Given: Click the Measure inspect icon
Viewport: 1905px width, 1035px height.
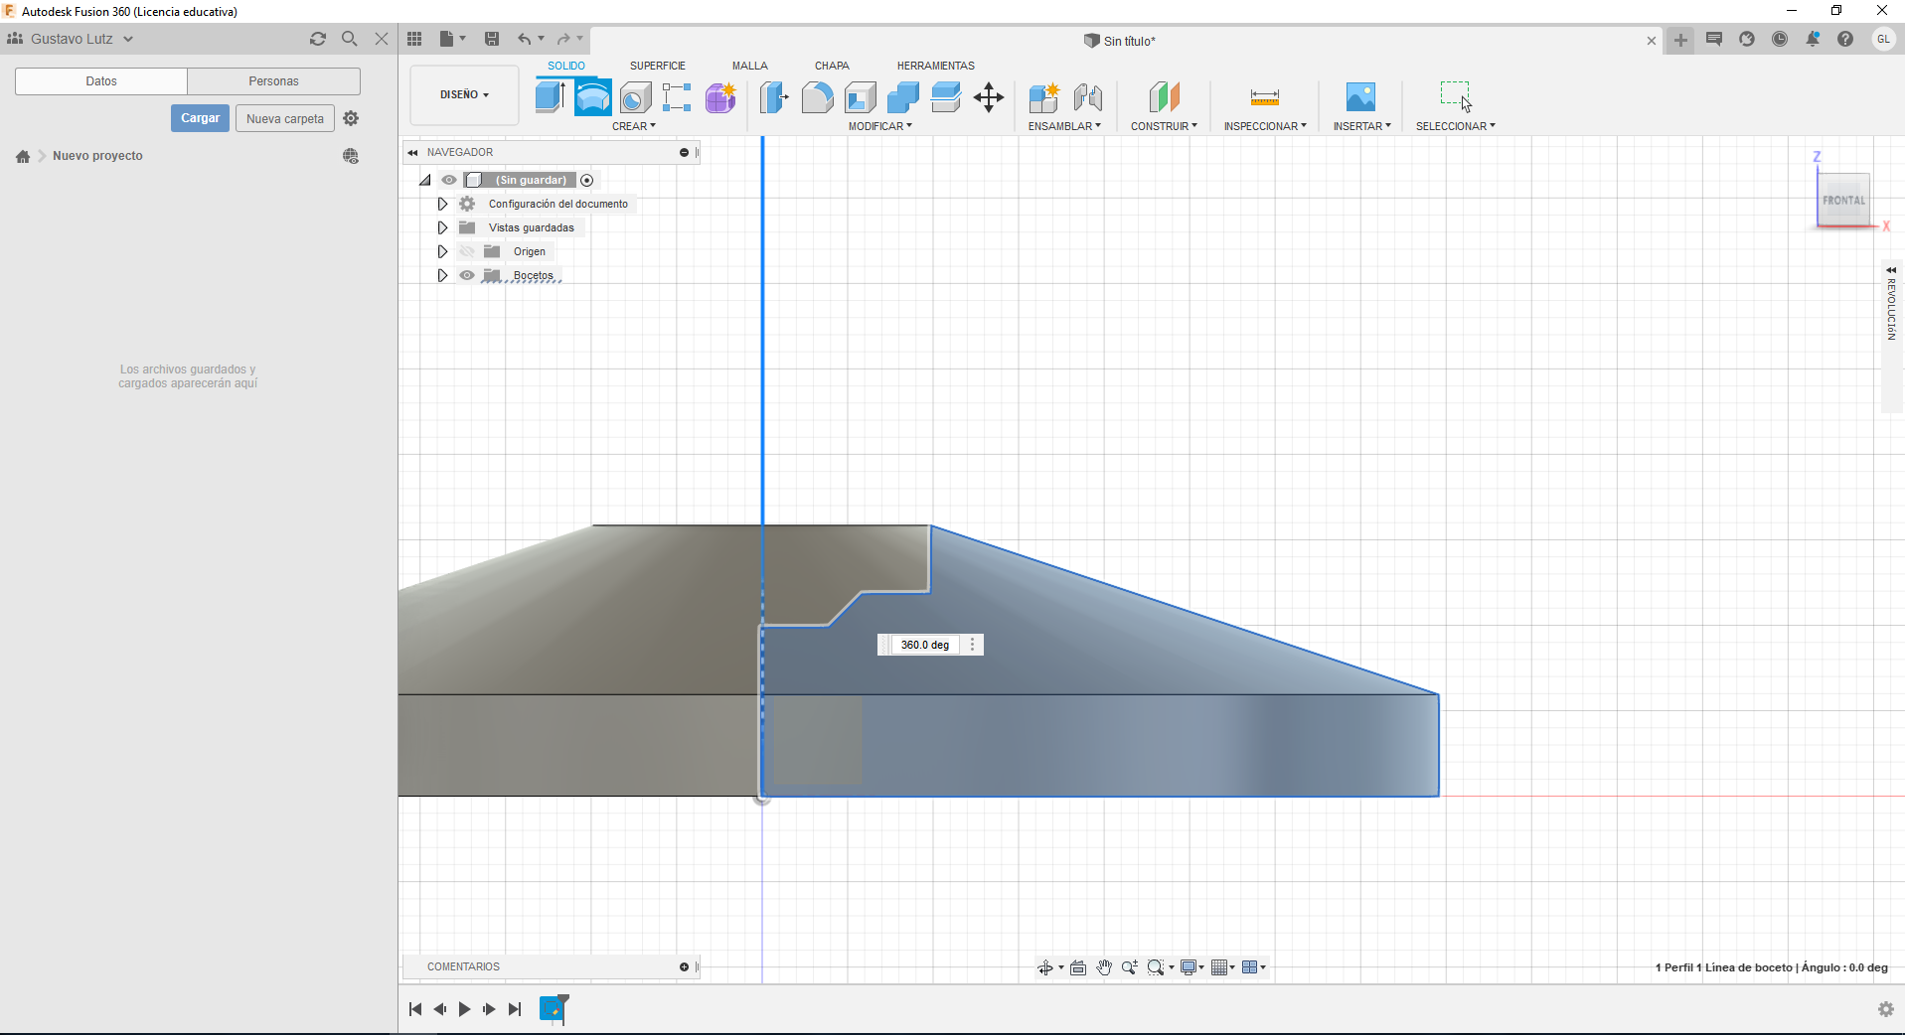Looking at the screenshot, I should (1265, 97).
